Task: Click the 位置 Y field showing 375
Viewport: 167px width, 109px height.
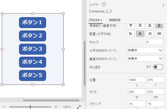Action: point(155,80)
